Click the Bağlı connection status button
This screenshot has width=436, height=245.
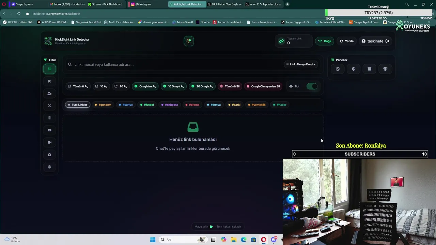(x=325, y=41)
